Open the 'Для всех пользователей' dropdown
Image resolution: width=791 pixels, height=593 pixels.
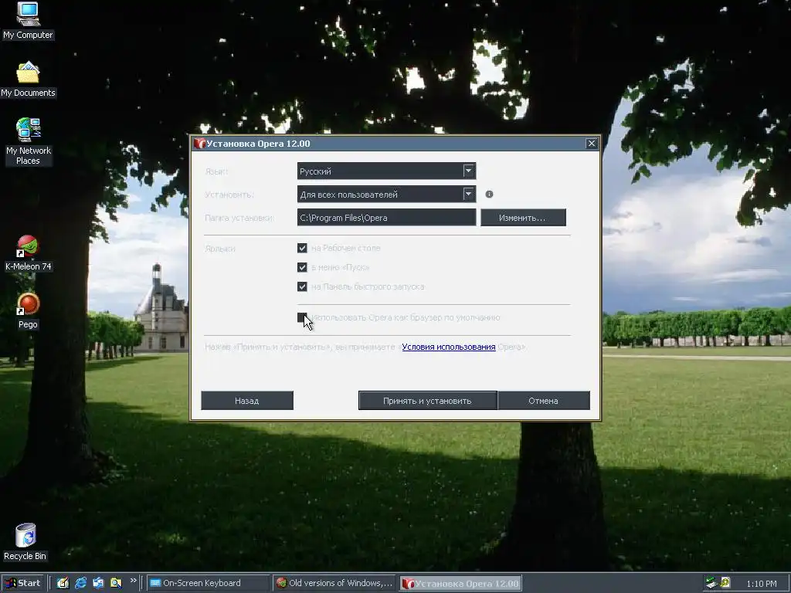pos(386,194)
